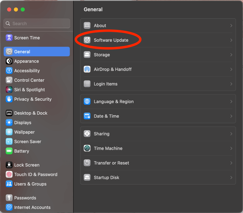
Task: Click the Software Update gear icon
Action: (x=87, y=40)
